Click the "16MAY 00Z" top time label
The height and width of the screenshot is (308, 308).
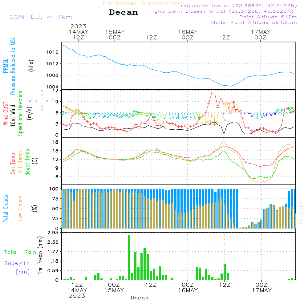[x=188, y=34]
